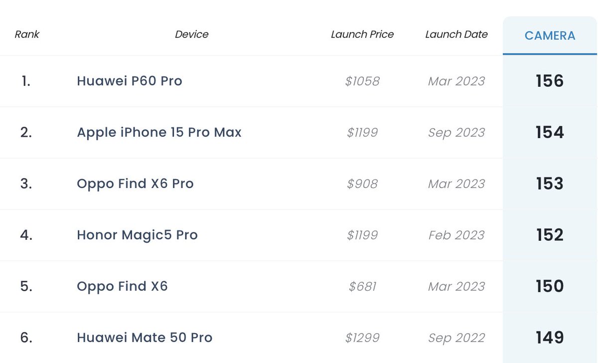Click camera score 149
Image resolution: width=598 pixels, height=363 pixels.
[x=550, y=338]
